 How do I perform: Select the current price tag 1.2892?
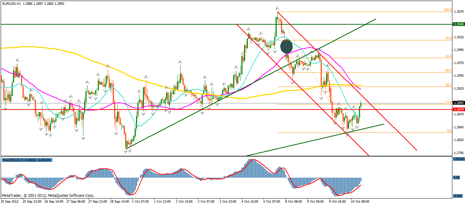pyautogui.click(x=458, y=103)
